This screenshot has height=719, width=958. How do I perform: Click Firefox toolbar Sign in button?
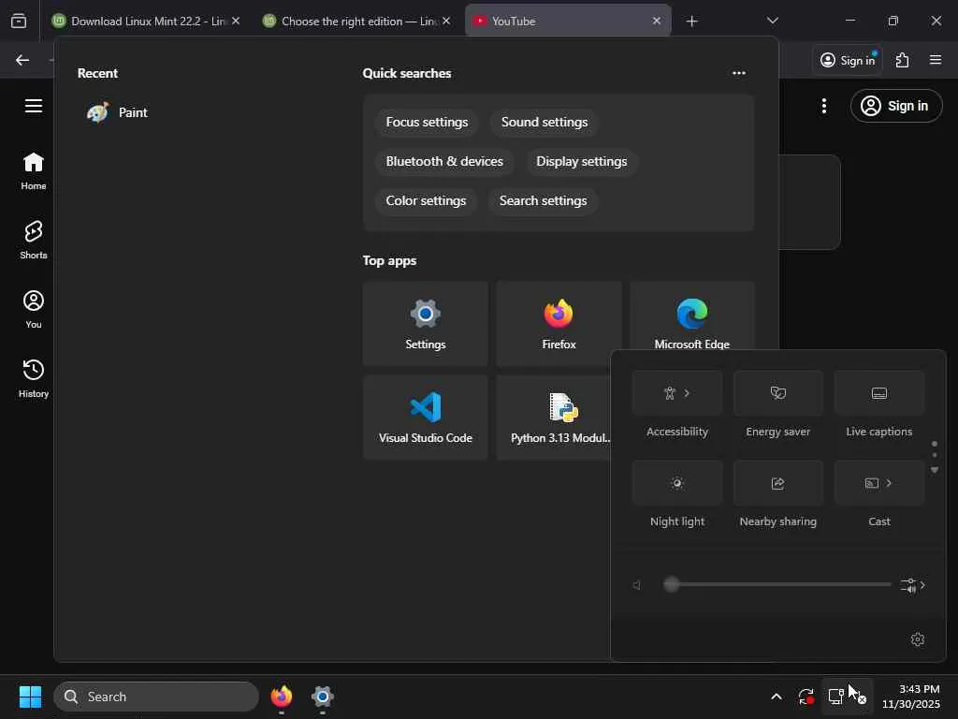(x=848, y=60)
